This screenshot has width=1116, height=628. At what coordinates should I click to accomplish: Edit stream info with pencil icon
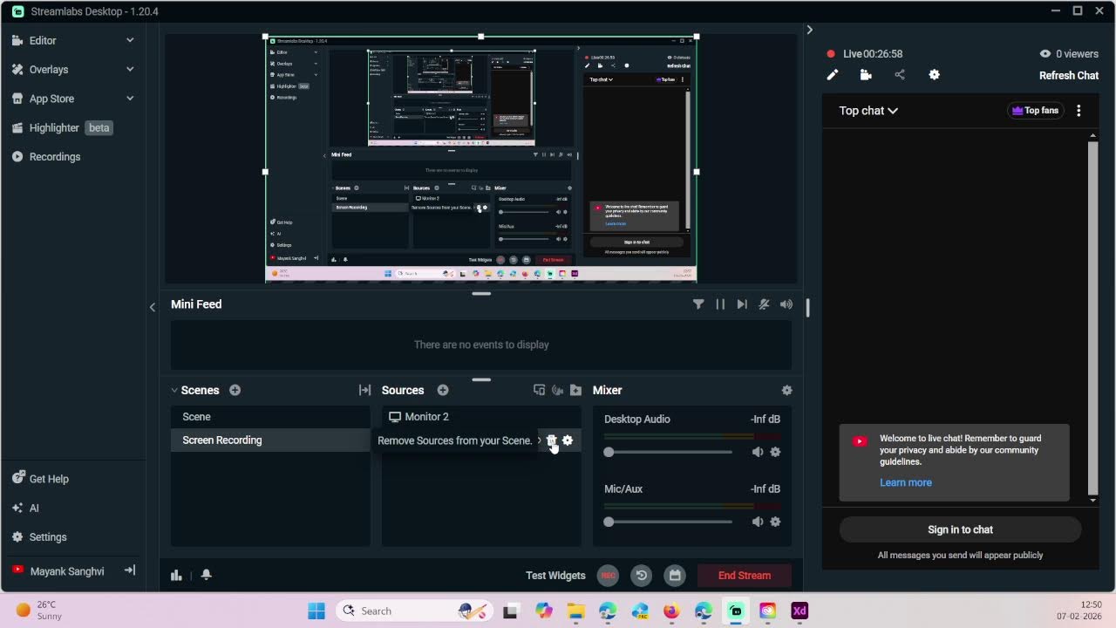[833, 75]
